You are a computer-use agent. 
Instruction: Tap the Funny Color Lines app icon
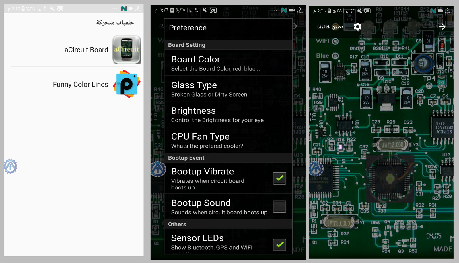(127, 84)
